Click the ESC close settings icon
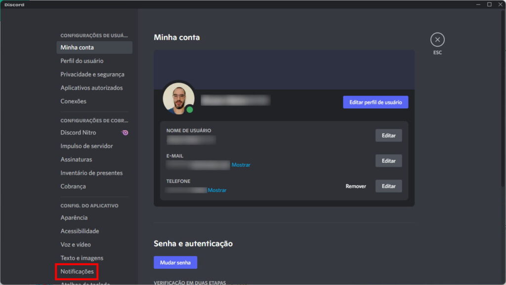The width and height of the screenshot is (506, 285). [437, 40]
